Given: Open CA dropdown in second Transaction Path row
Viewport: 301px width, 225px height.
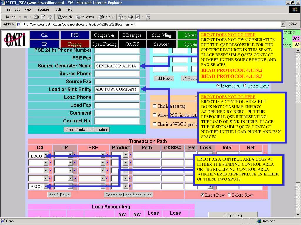Looking at the screenshot, I should (x=46, y=163).
